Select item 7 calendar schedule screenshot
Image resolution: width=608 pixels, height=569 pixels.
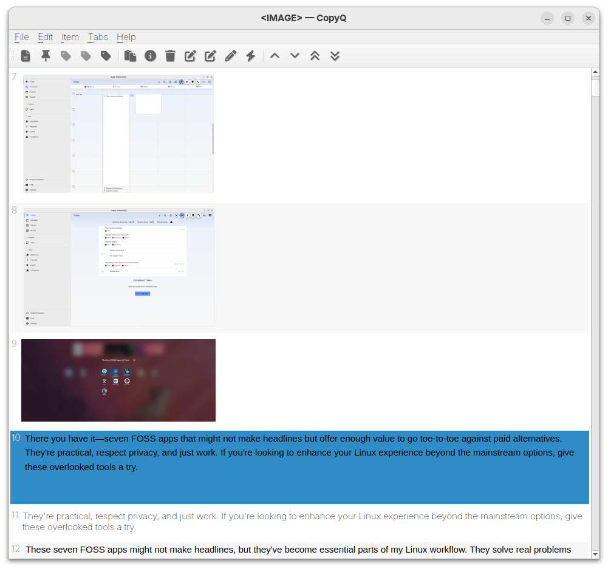click(x=118, y=133)
